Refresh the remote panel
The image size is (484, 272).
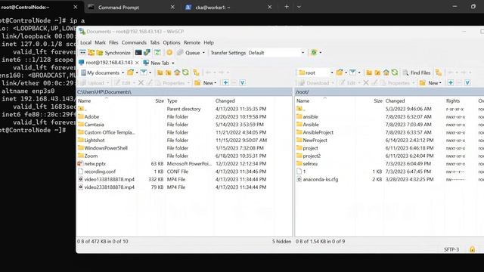(395, 73)
